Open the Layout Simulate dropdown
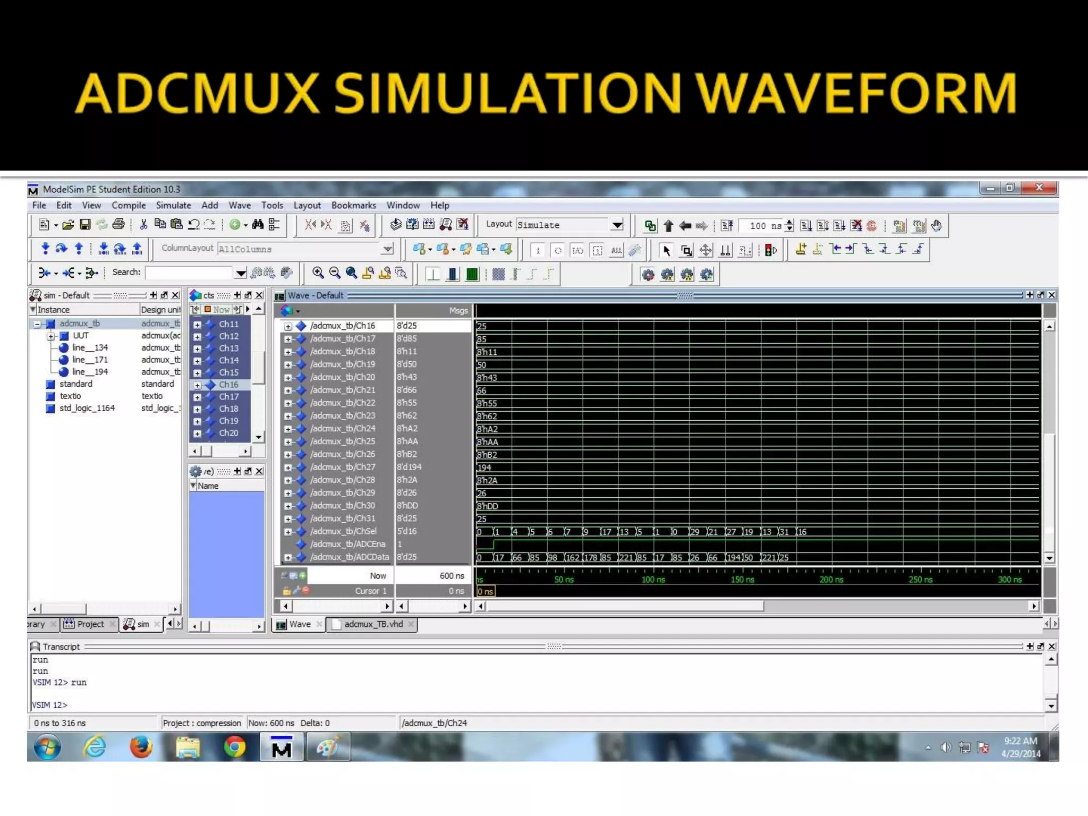Screen dimensions: 1088x816 tap(617, 225)
